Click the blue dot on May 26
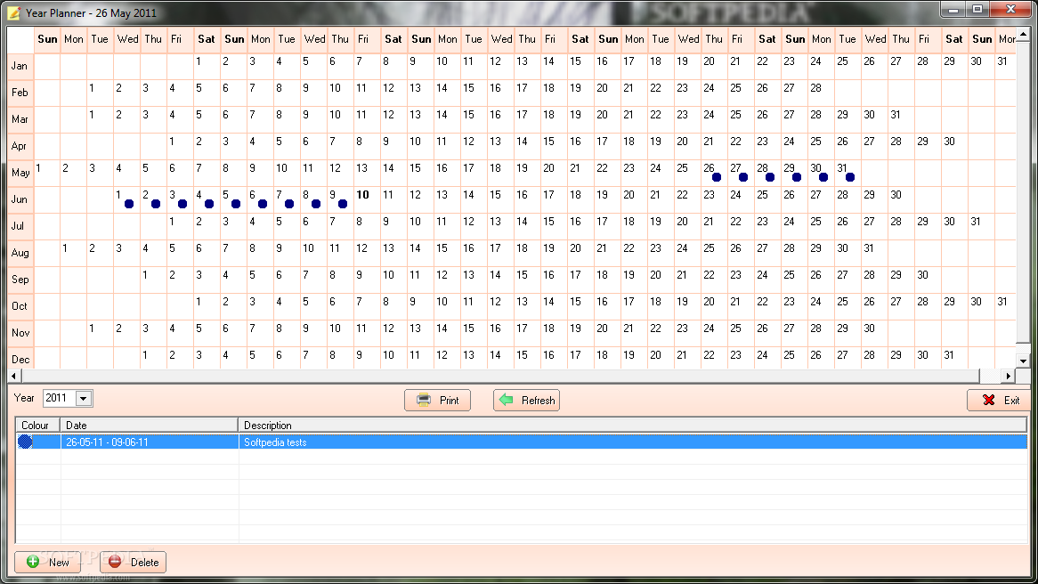The height and width of the screenshot is (584, 1038). pyautogui.click(x=717, y=177)
